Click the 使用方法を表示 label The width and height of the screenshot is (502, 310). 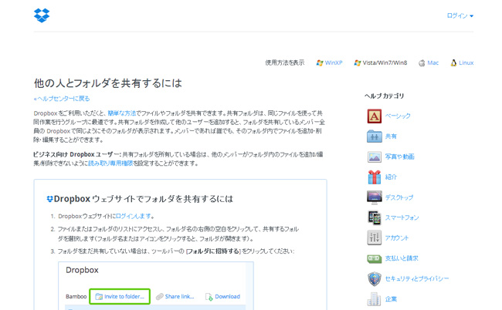pyautogui.click(x=285, y=62)
